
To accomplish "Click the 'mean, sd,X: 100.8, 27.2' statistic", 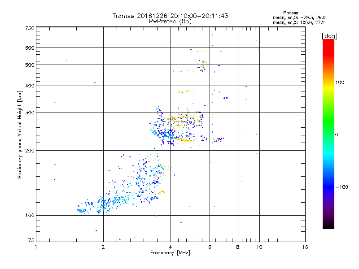I will (x=298, y=23).
